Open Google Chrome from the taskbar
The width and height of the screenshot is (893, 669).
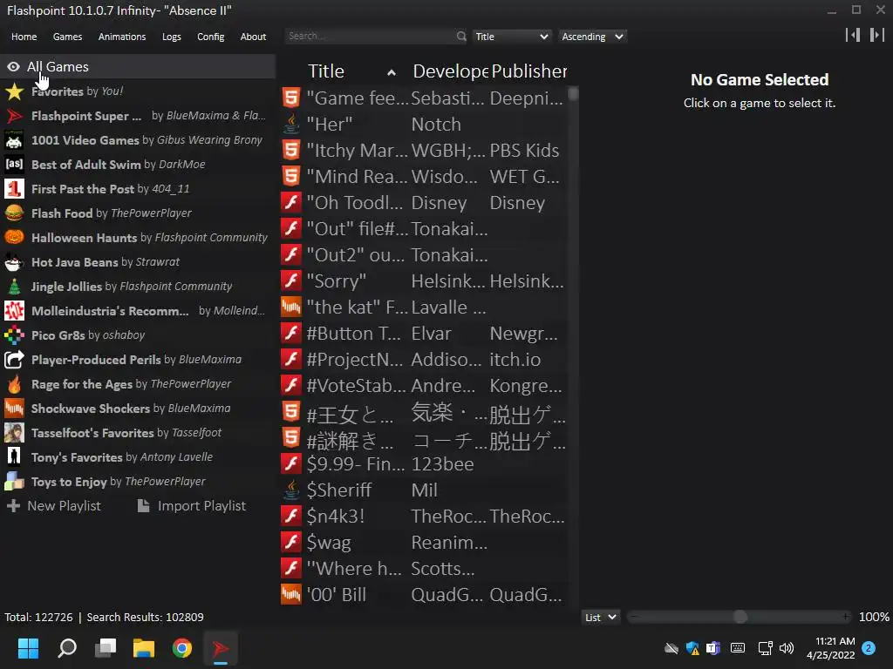click(182, 648)
